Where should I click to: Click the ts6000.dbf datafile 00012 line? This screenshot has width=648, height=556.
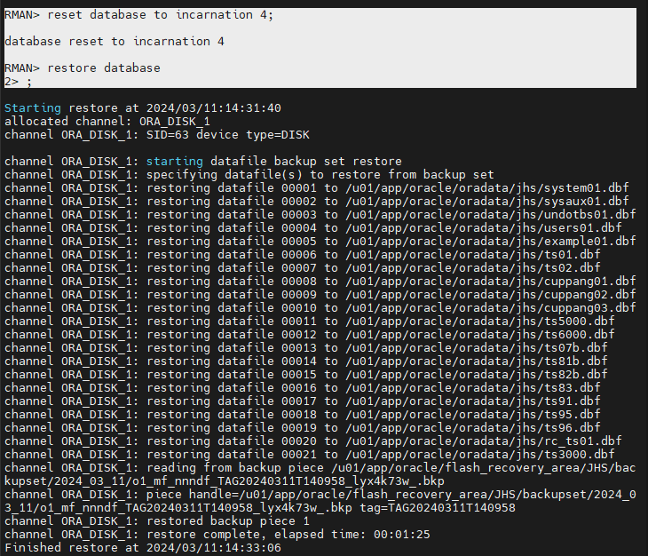pos(310,334)
